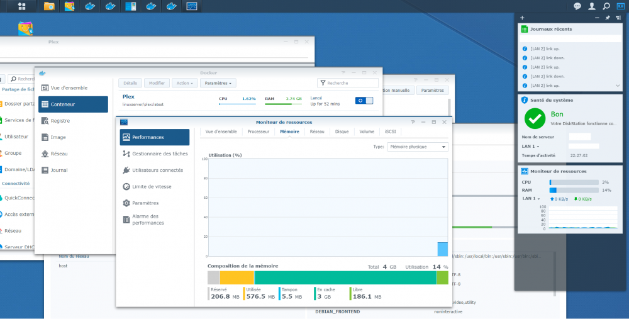Click the Recherche field in Docker window
Viewport: 629px width, 319px height.
tap(350, 83)
